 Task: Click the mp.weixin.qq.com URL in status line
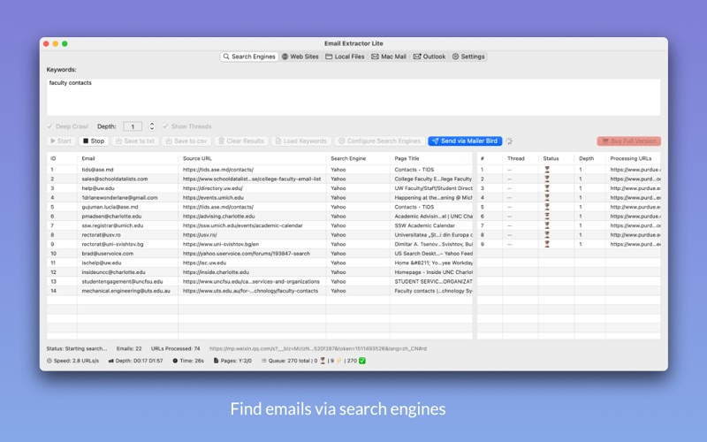318,348
